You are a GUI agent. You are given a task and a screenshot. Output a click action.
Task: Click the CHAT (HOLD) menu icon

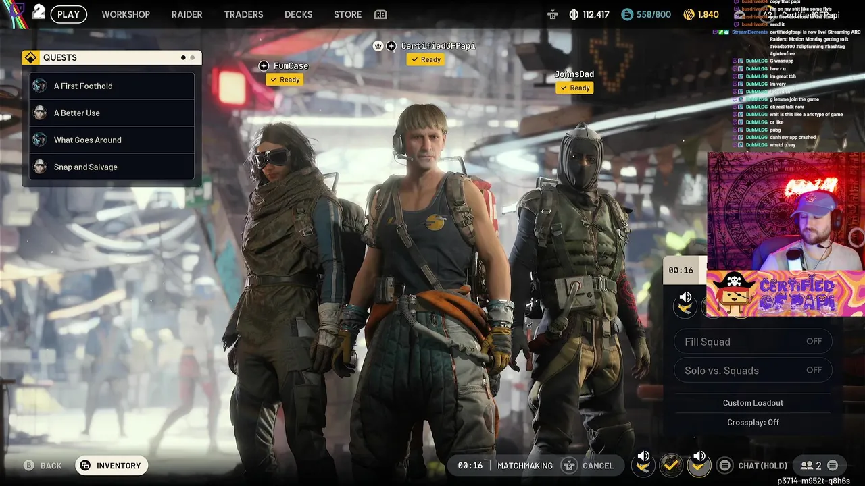click(724, 465)
